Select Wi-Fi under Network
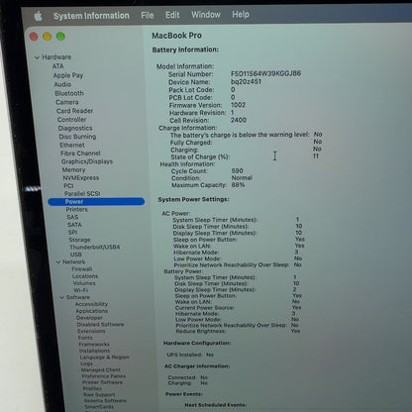Image resolution: width=412 pixels, height=412 pixels. coord(80,290)
